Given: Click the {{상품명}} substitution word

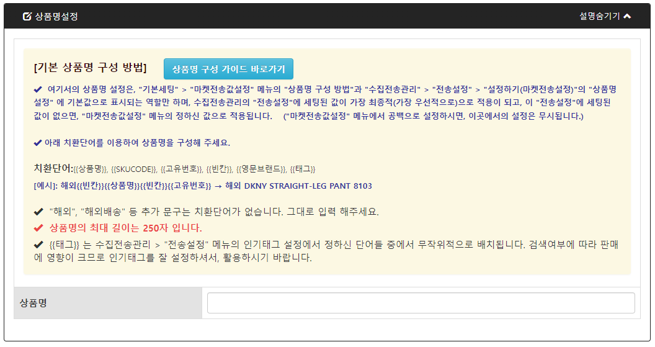Looking at the screenshot, I should click(91, 169).
